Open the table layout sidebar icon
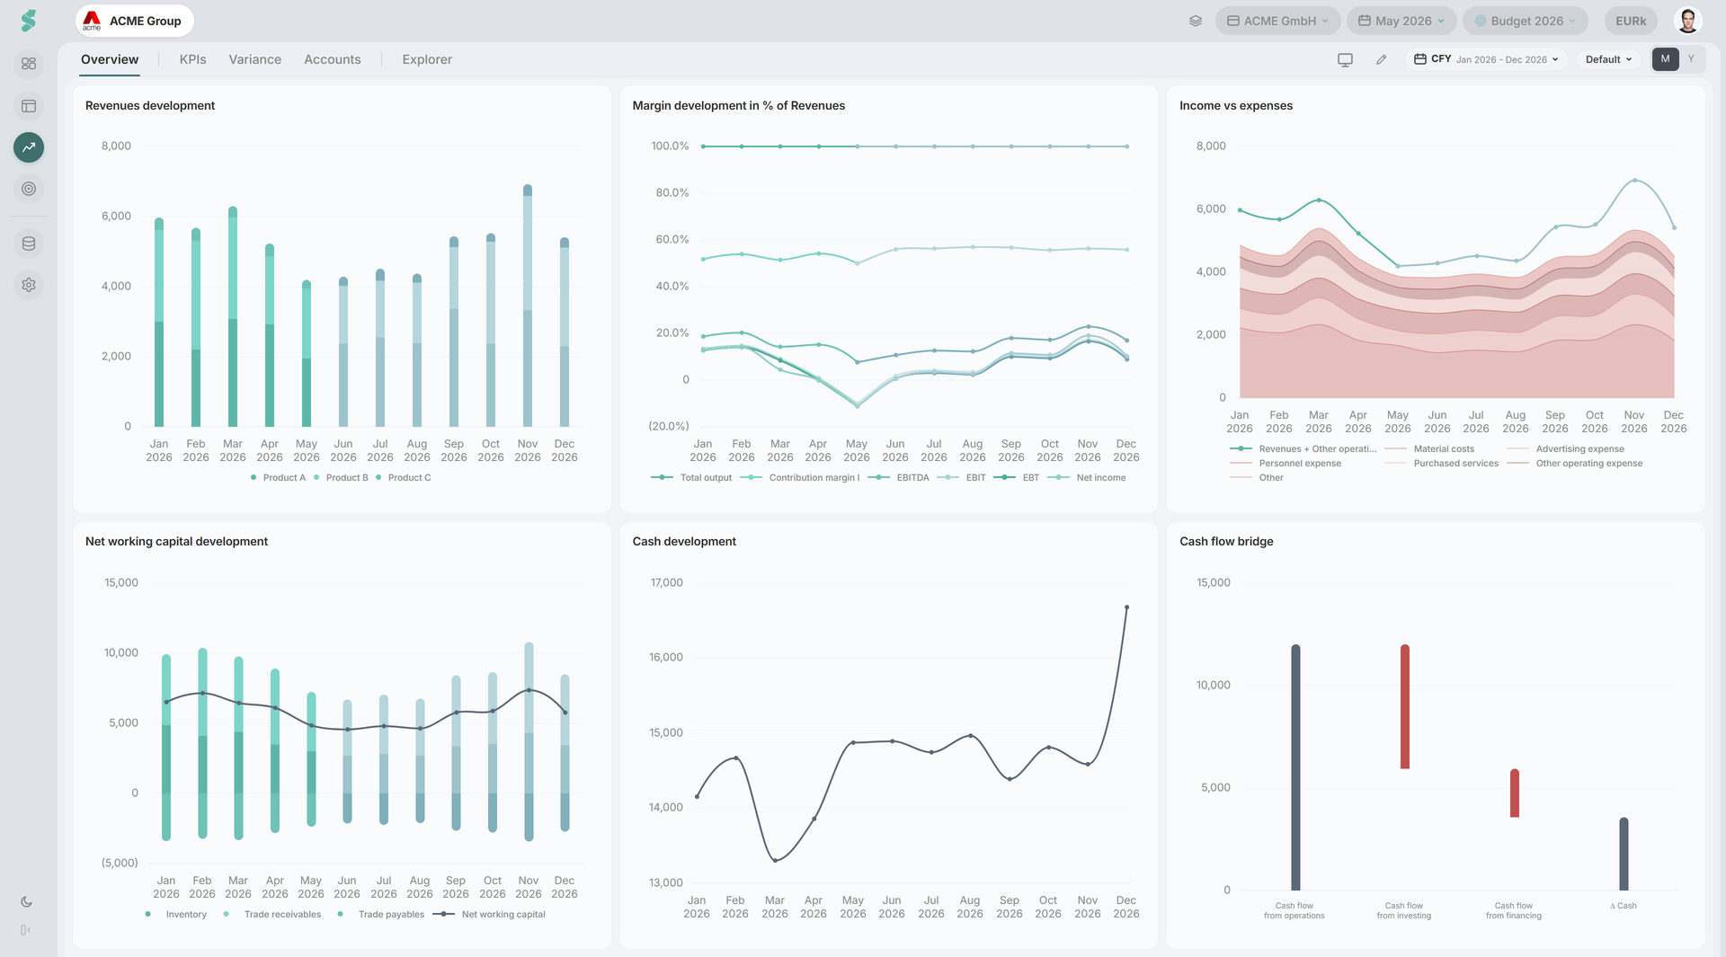This screenshot has width=1726, height=957. click(29, 106)
